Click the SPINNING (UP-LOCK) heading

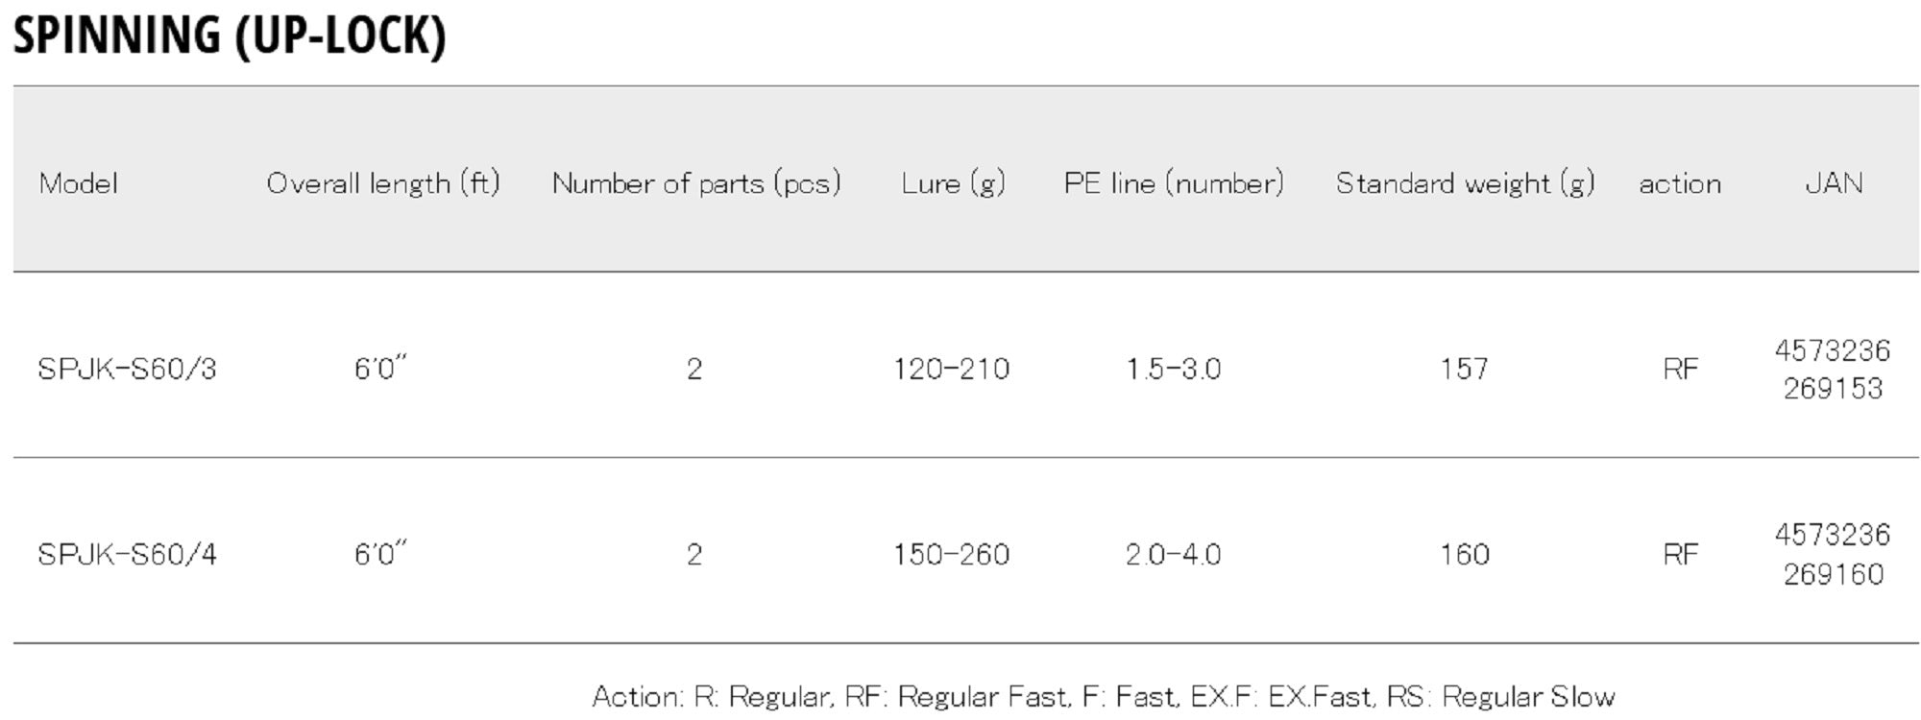(230, 36)
